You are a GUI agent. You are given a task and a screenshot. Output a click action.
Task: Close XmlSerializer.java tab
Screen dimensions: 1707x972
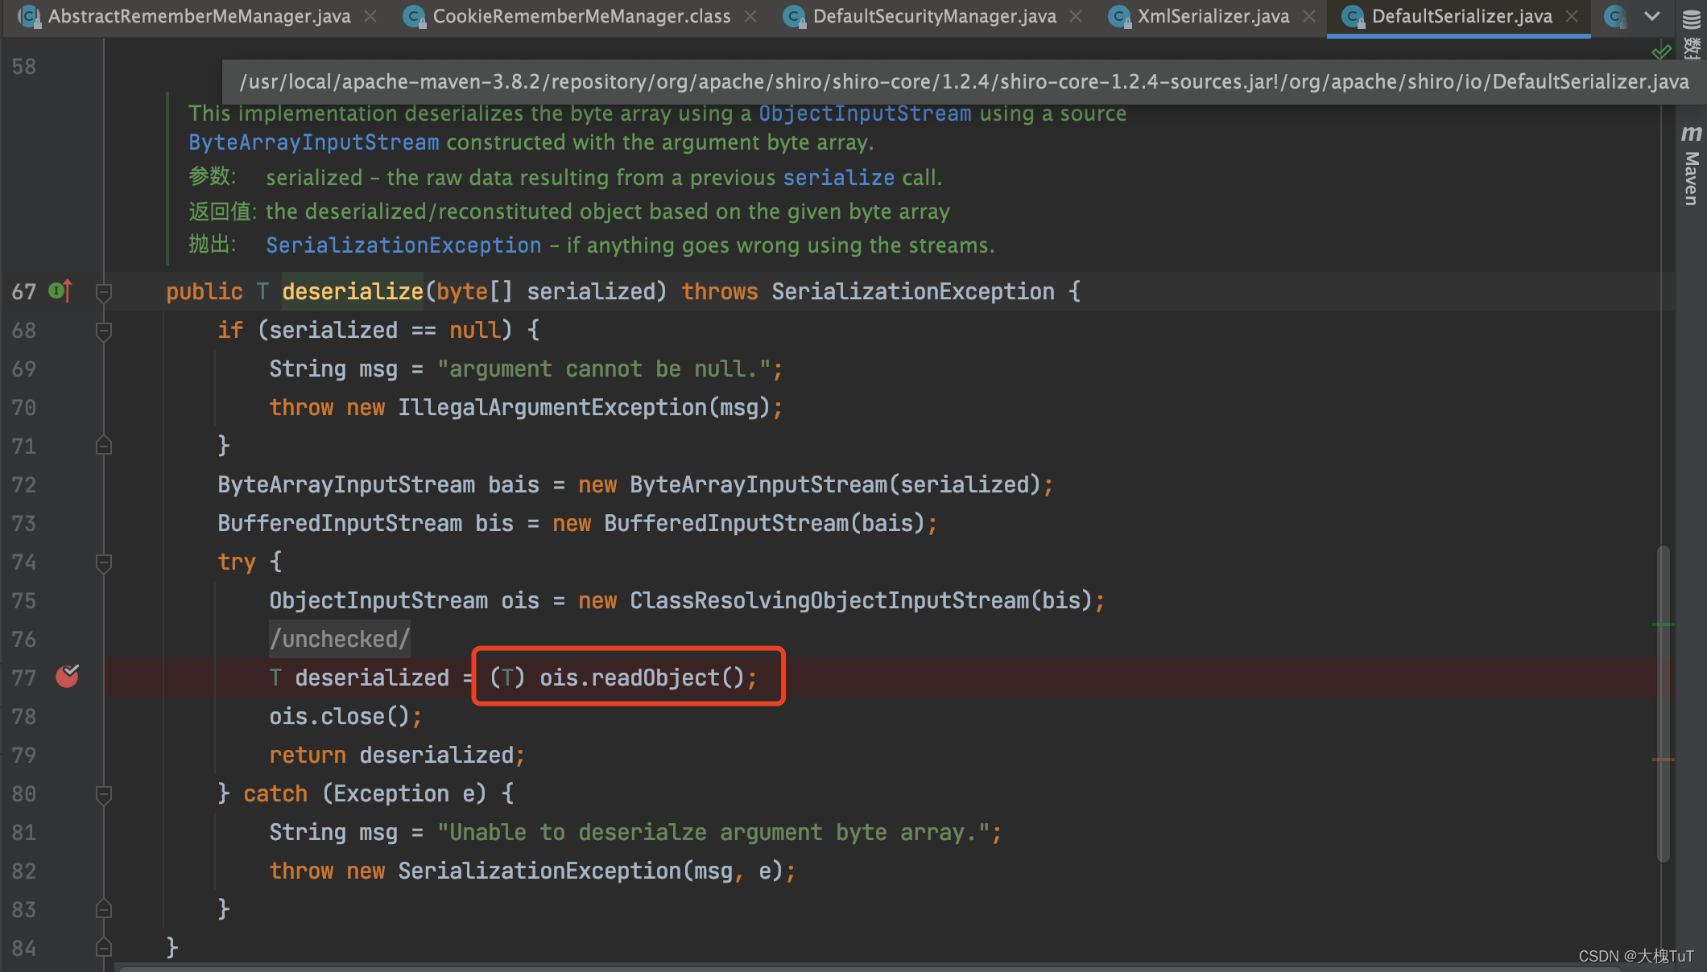[1309, 16]
